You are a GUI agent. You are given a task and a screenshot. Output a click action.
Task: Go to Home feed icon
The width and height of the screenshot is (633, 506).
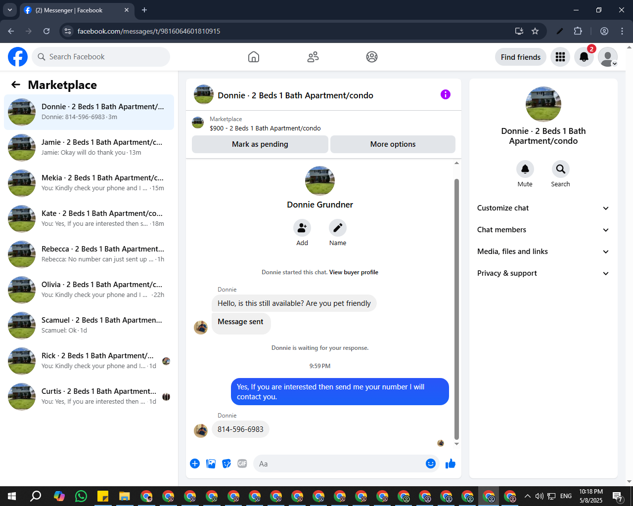[254, 57]
